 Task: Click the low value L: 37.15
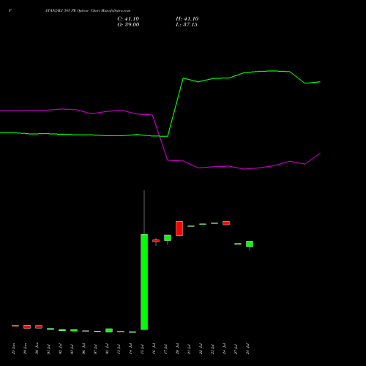(187, 25)
